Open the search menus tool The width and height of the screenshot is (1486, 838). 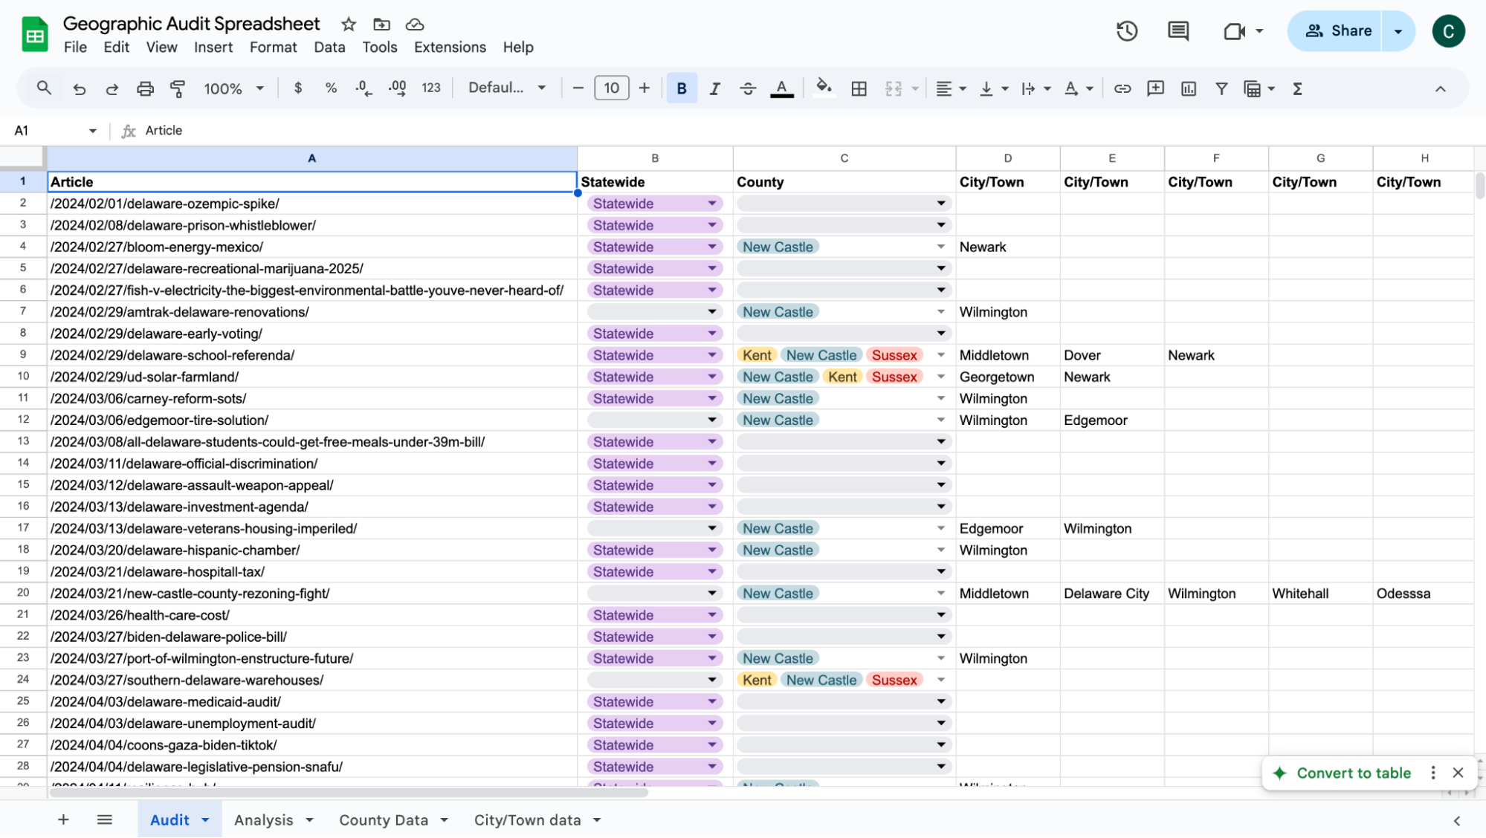click(x=44, y=88)
